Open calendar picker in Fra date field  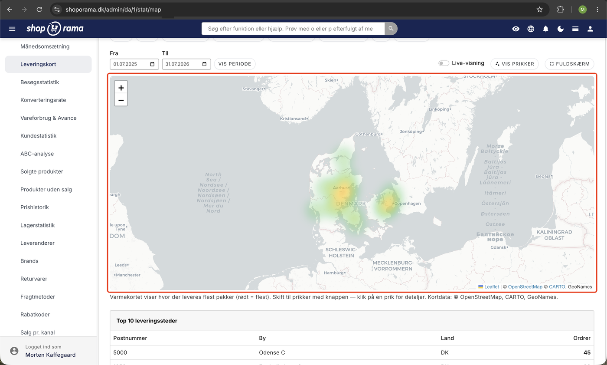click(x=152, y=64)
